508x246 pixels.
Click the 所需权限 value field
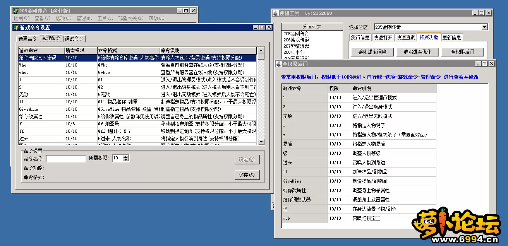tap(118, 158)
